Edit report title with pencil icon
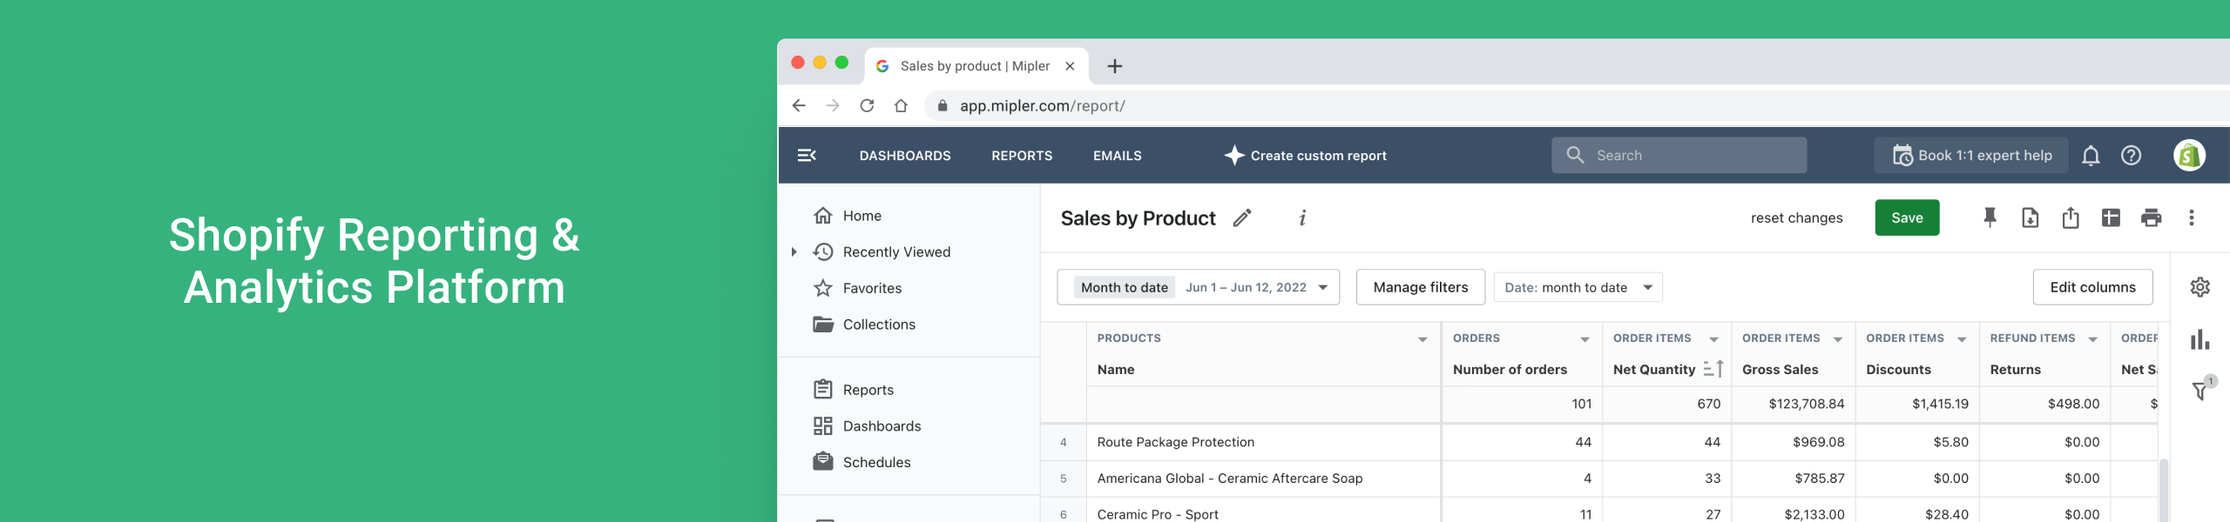The height and width of the screenshot is (522, 2230). coord(1242,217)
